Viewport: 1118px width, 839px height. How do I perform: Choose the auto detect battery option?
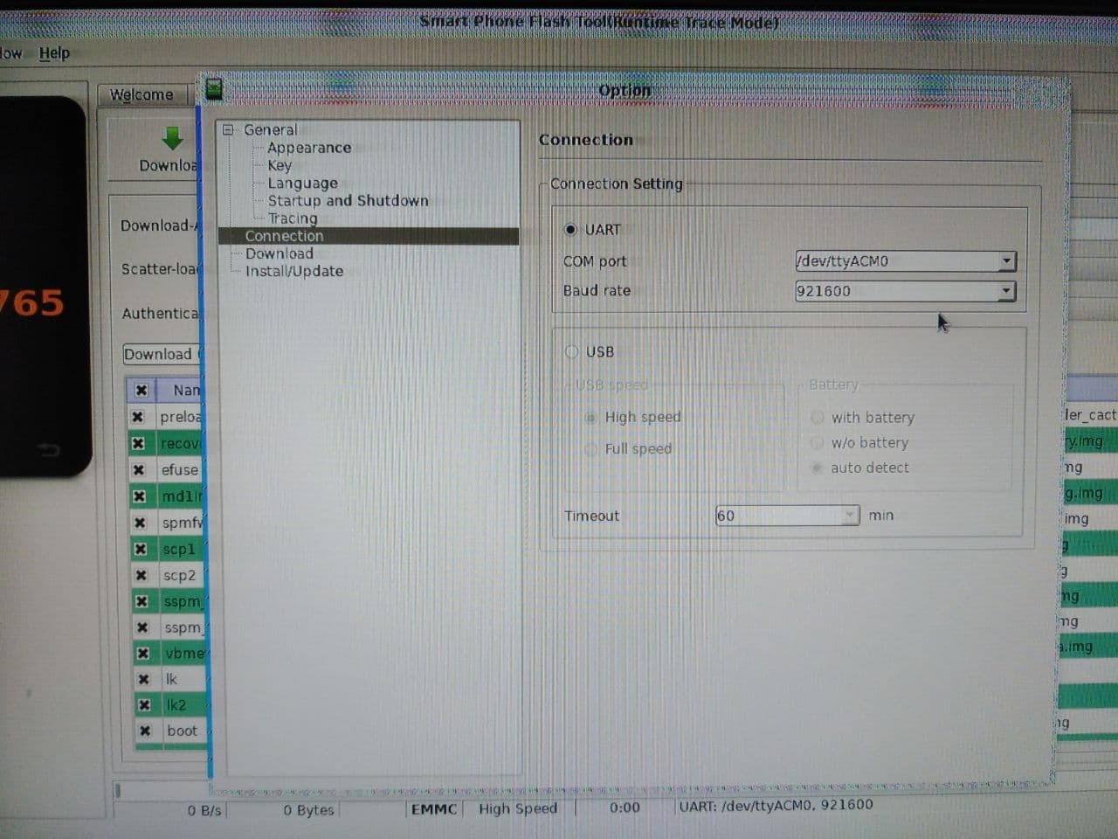coord(818,468)
